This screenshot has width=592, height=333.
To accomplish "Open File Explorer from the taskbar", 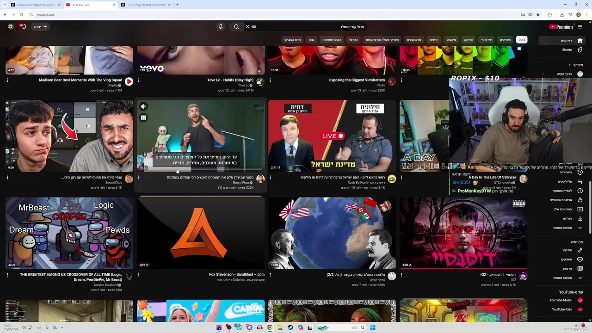I will click(280, 327).
